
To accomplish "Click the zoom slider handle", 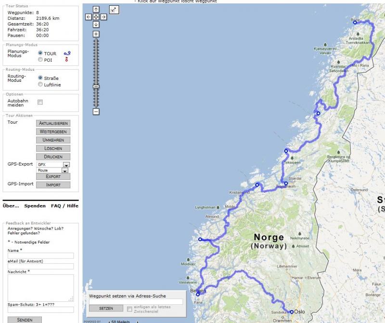I will pos(96,87).
